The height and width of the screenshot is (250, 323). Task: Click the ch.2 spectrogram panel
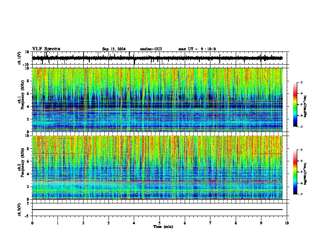[157, 167]
